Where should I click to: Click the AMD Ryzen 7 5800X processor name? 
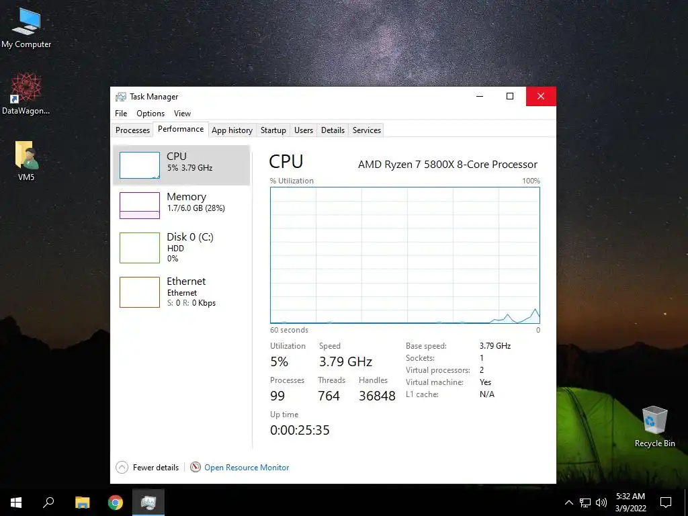click(x=447, y=165)
